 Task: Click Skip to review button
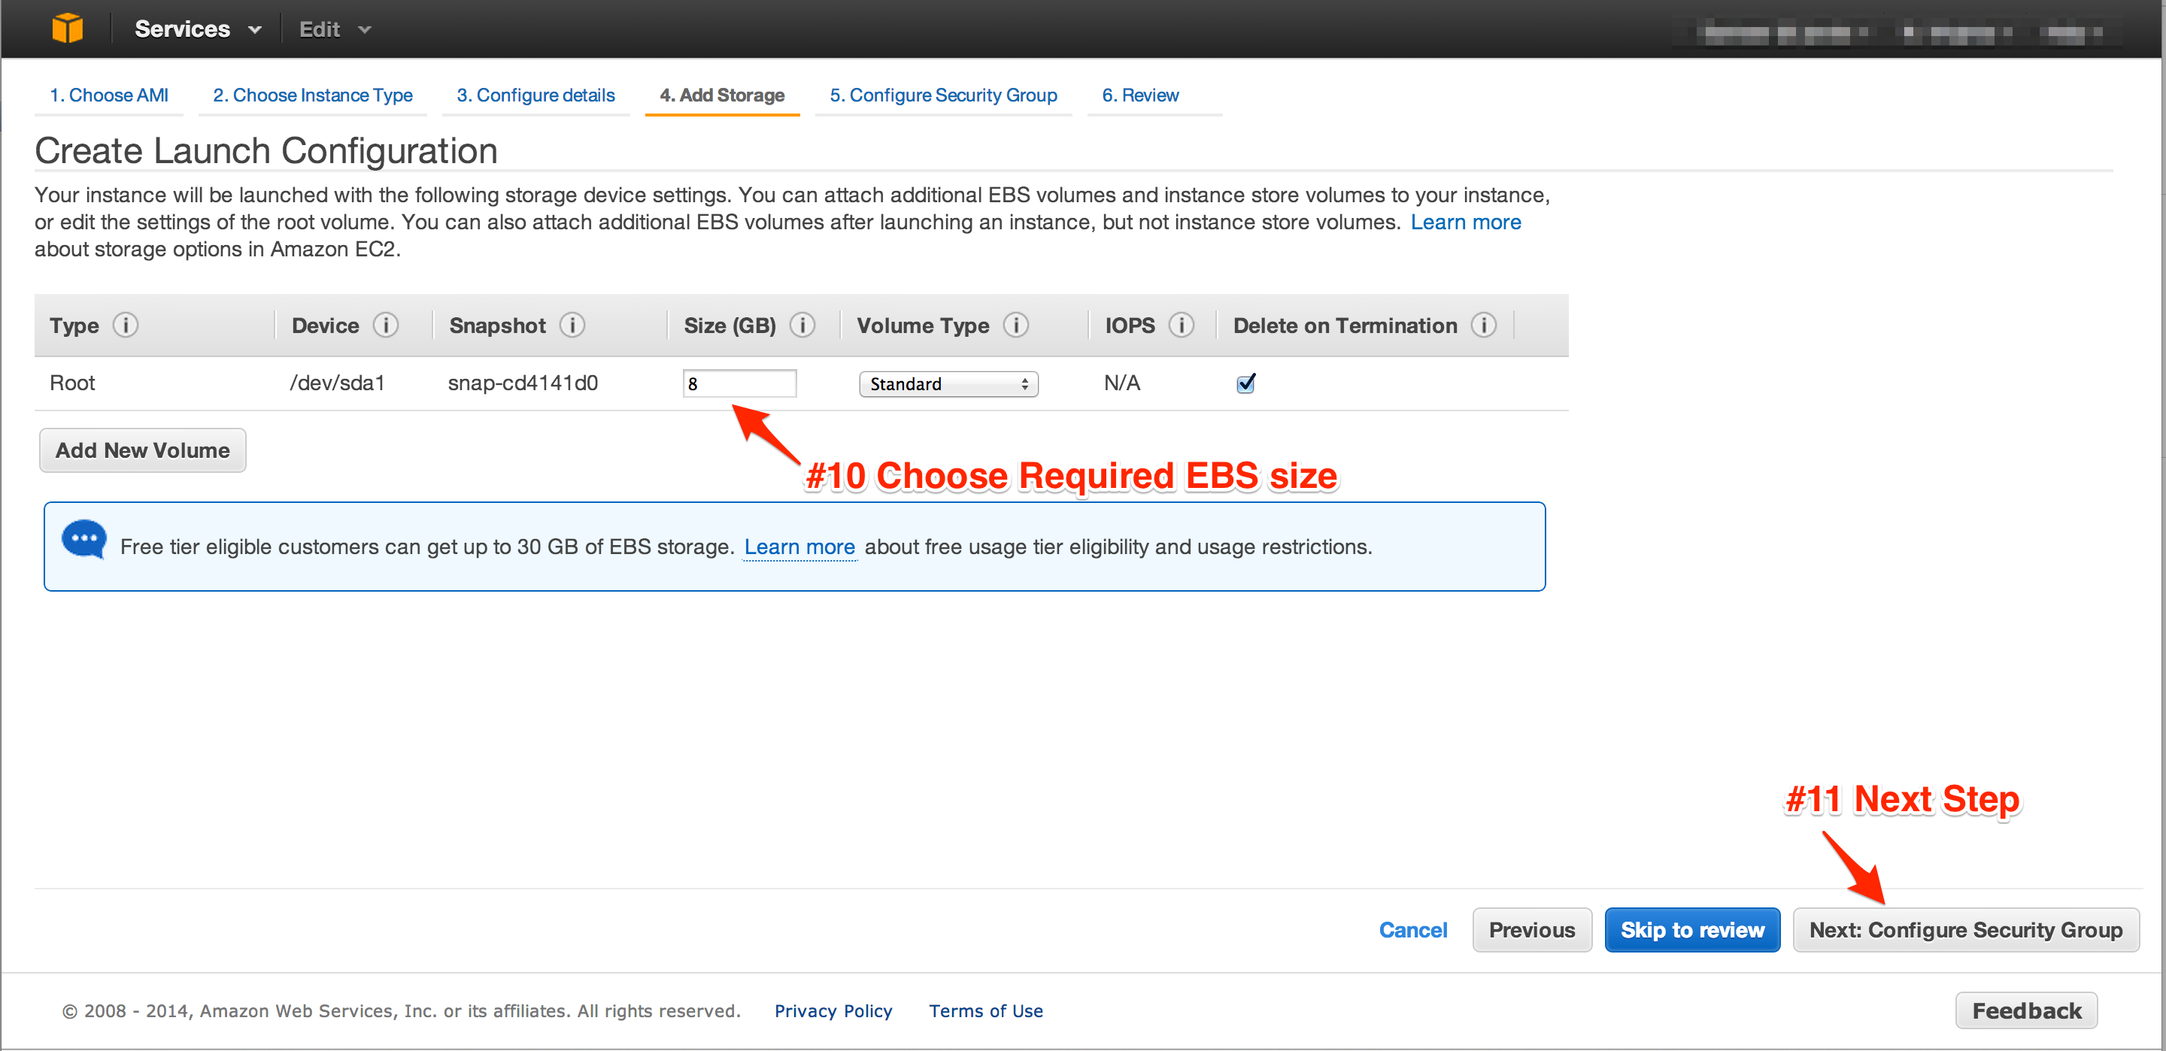pyautogui.click(x=1691, y=930)
